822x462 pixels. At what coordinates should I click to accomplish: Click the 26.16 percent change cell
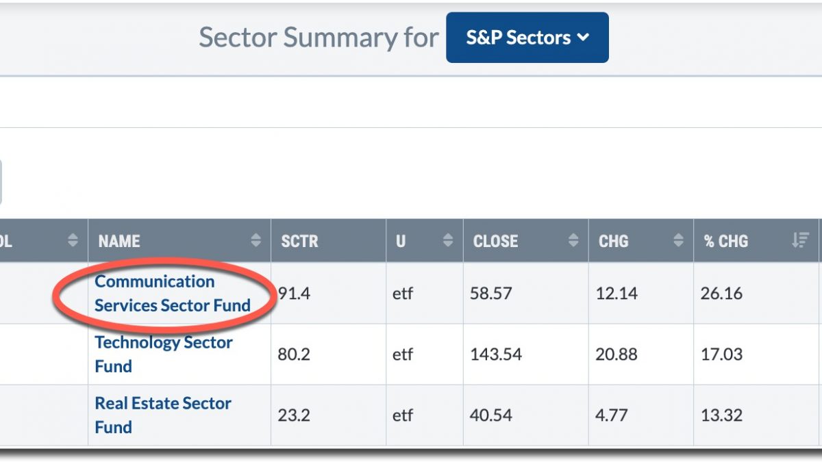pyautogui.click(x=757, y=294)
